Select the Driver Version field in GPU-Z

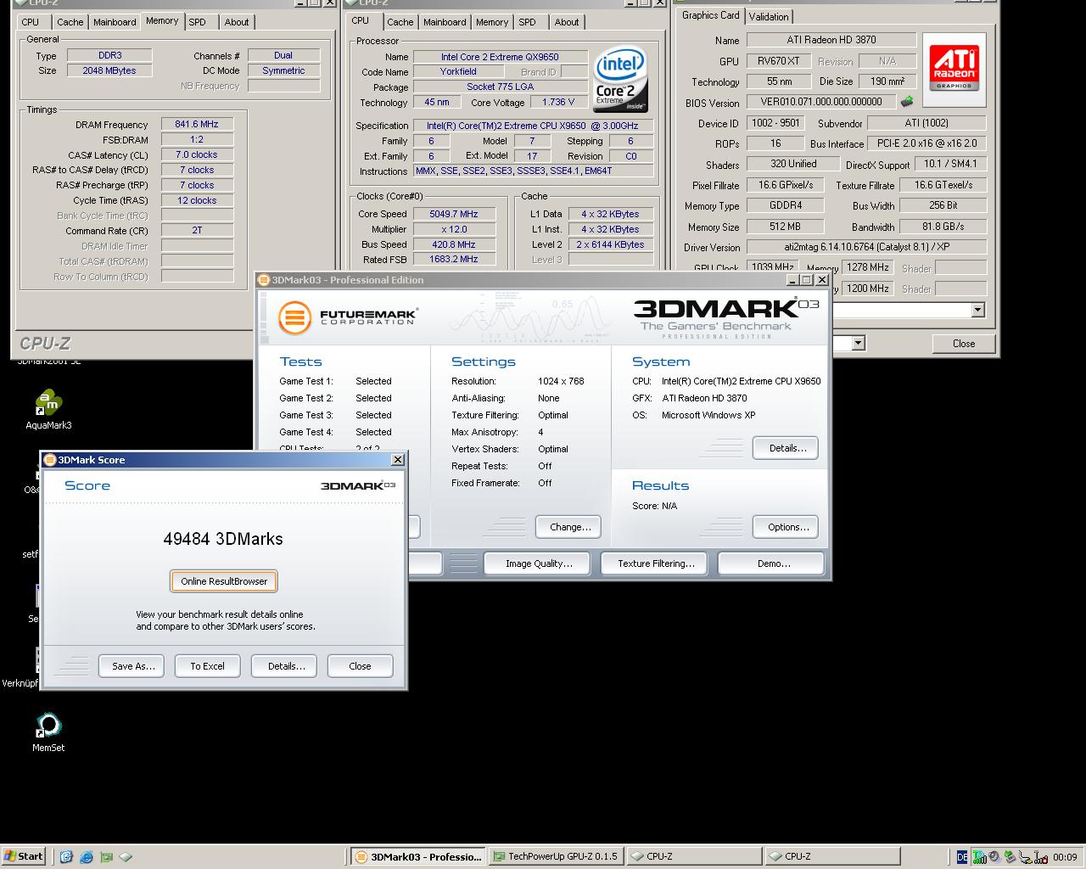[866, 248]
